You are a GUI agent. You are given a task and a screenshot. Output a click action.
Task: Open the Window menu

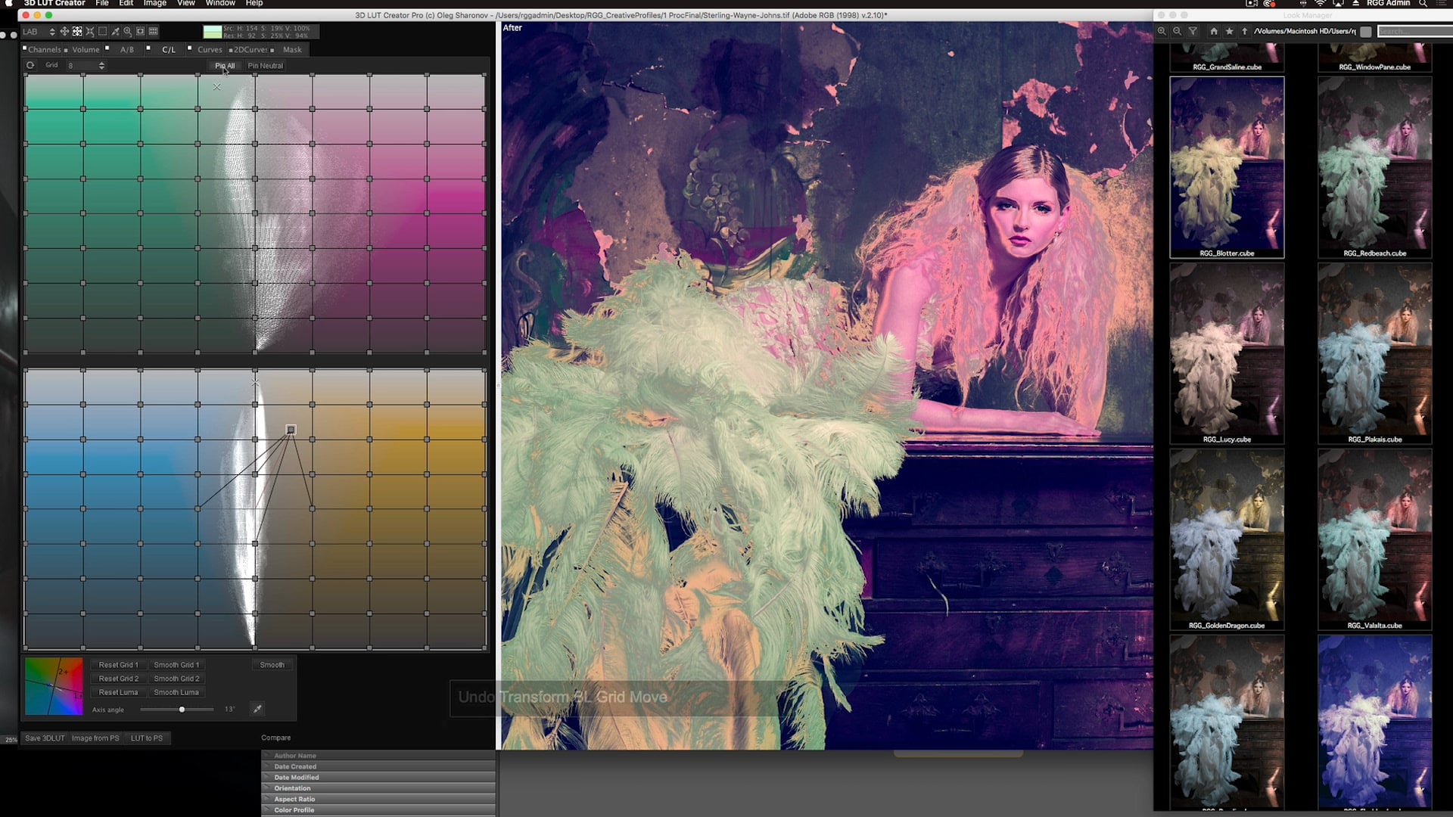[219, 4]
